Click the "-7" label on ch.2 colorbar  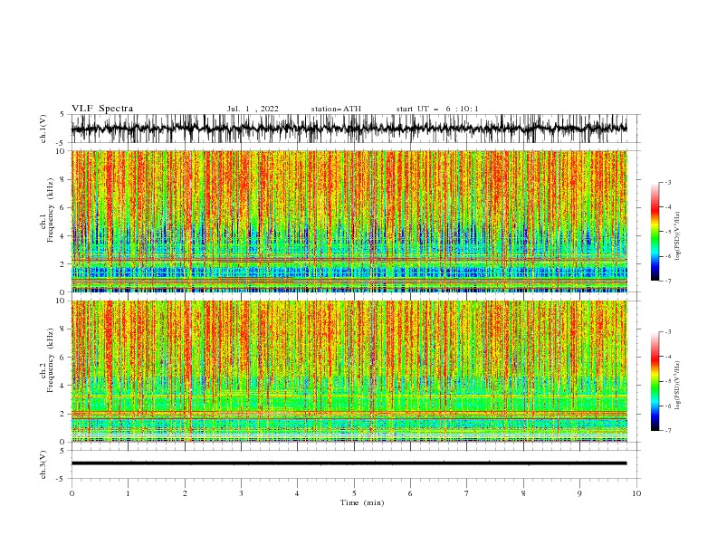pyautogui.click(x=668, y=431)
